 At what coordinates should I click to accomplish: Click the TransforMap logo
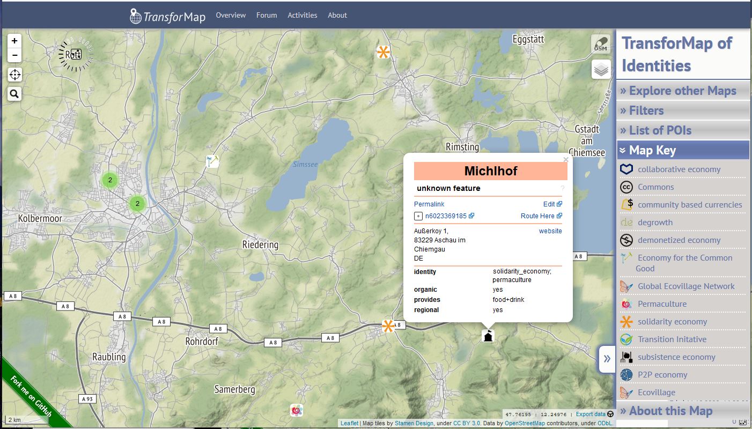167,16
